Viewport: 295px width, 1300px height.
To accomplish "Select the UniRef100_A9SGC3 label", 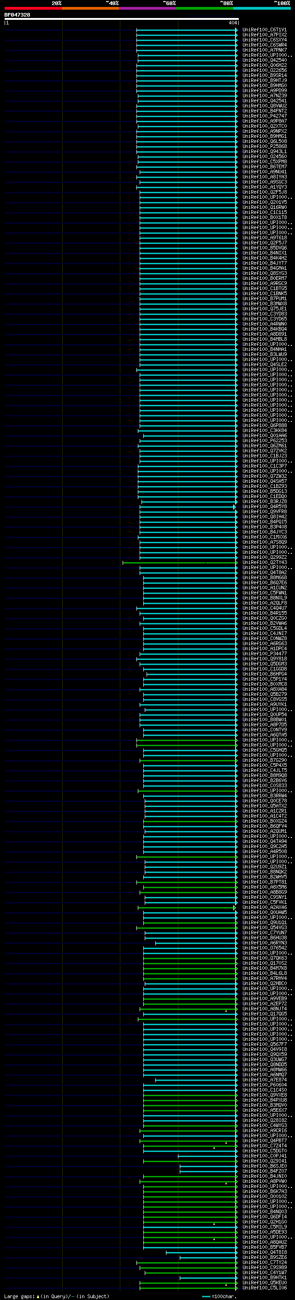I will tap(265, 182).
